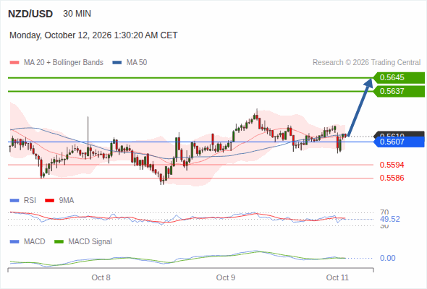
Task: Click the MA 20 + Bollinger Bands label
Action: click(64, 63)
